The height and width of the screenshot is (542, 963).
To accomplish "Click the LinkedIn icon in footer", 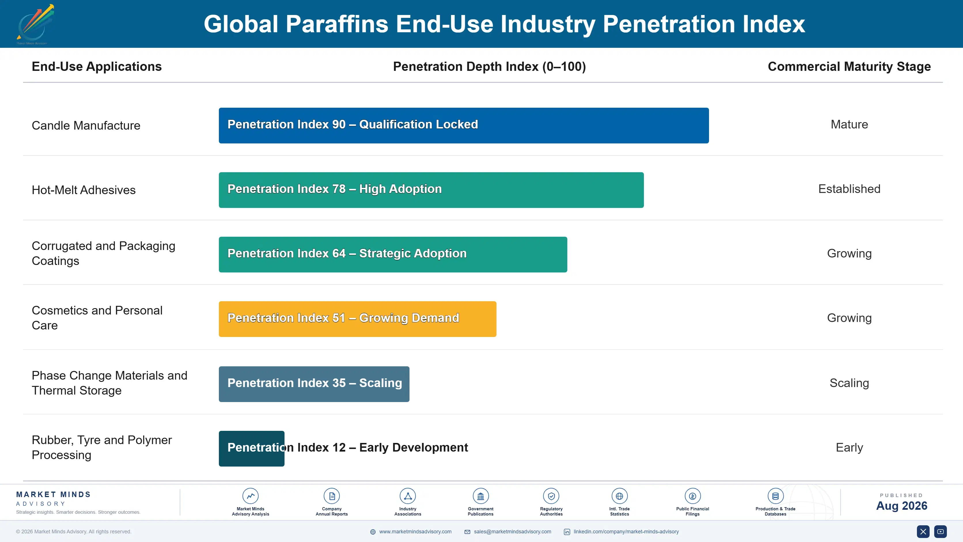I will (x=567, y=532).
